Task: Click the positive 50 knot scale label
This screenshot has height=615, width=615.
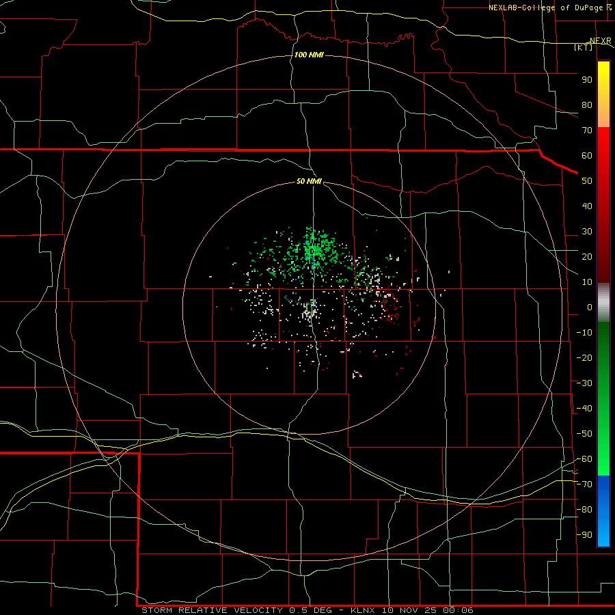Action: pyautogui.click(x=587, y=181)
